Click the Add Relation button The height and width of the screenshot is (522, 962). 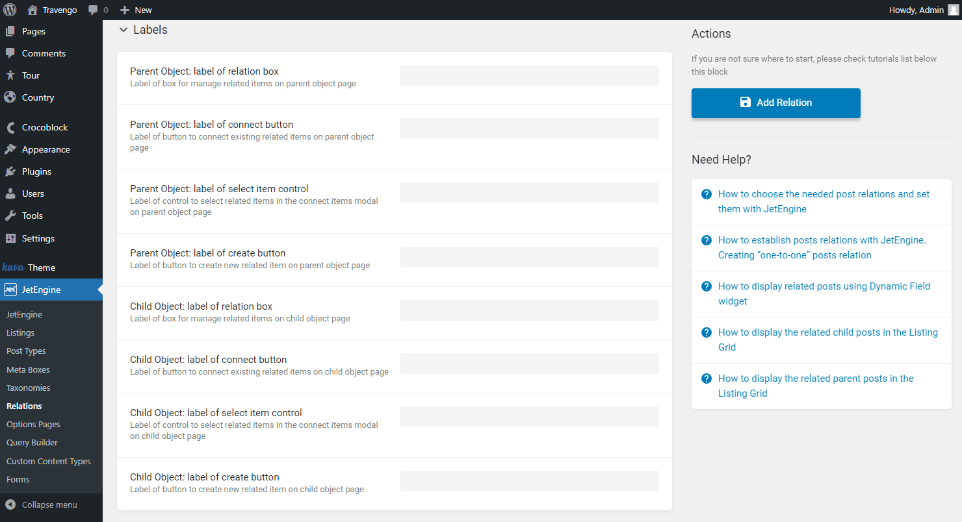click(776, 103)
